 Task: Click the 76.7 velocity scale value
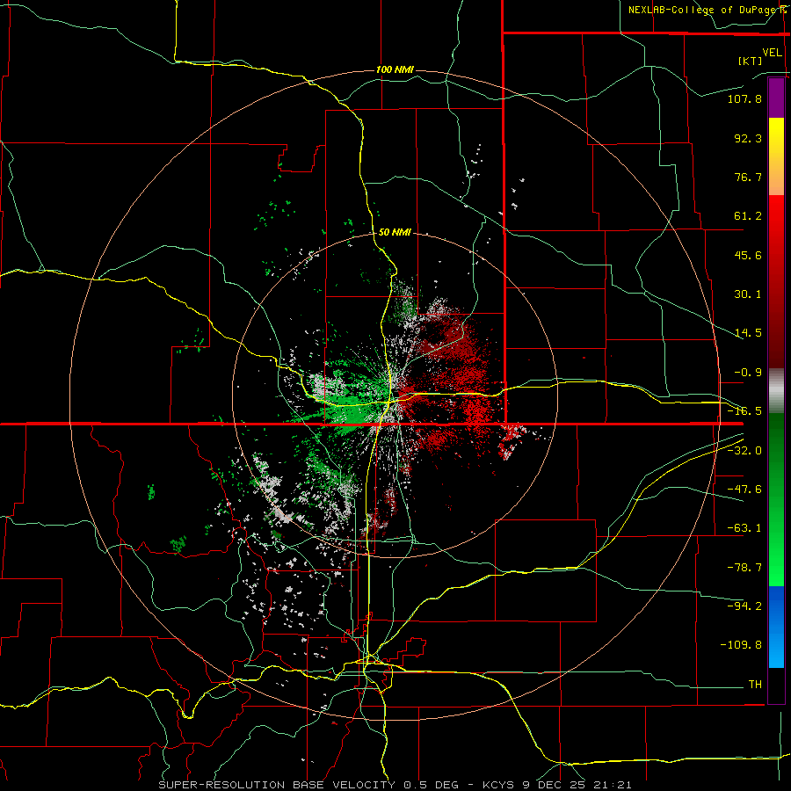[748, 177]
